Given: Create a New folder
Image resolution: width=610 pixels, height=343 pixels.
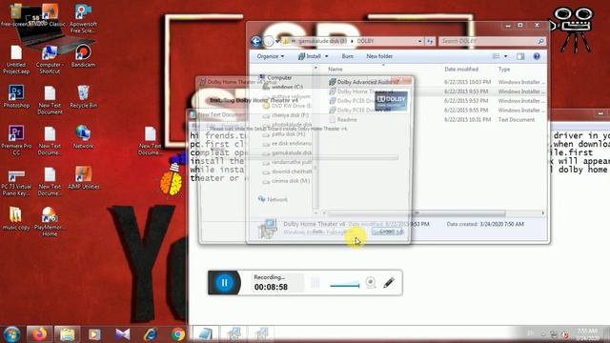Looking at the screenshot, I should pyautogui.click(x=379, y=56).
